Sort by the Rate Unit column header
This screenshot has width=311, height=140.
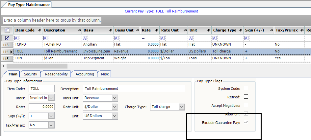pos(170,30)
